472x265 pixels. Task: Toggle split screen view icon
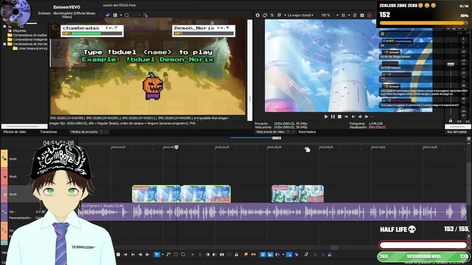coord(279,15)
